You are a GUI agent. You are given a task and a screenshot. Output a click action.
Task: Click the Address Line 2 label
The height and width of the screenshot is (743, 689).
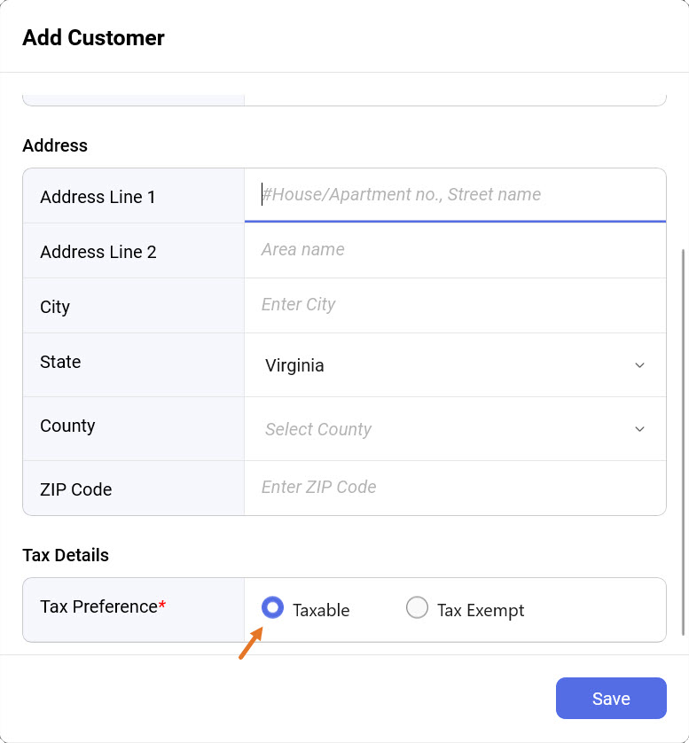click(98, 252)
